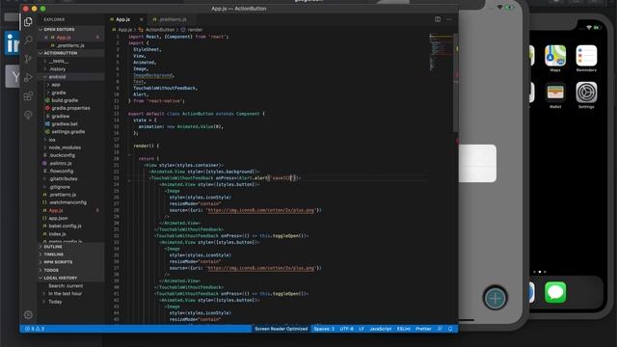This screenshot has height=347, width=617.
Task: Click the editor vertical scrollbar
Action: coord(456,83)
